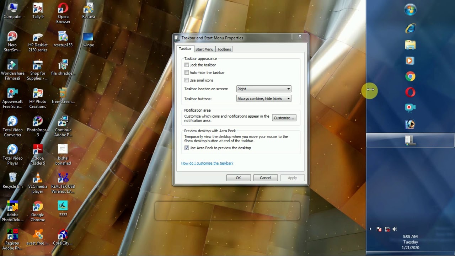Open the screen recorder taskbar icon
The image size is (455, 256).
410,108
